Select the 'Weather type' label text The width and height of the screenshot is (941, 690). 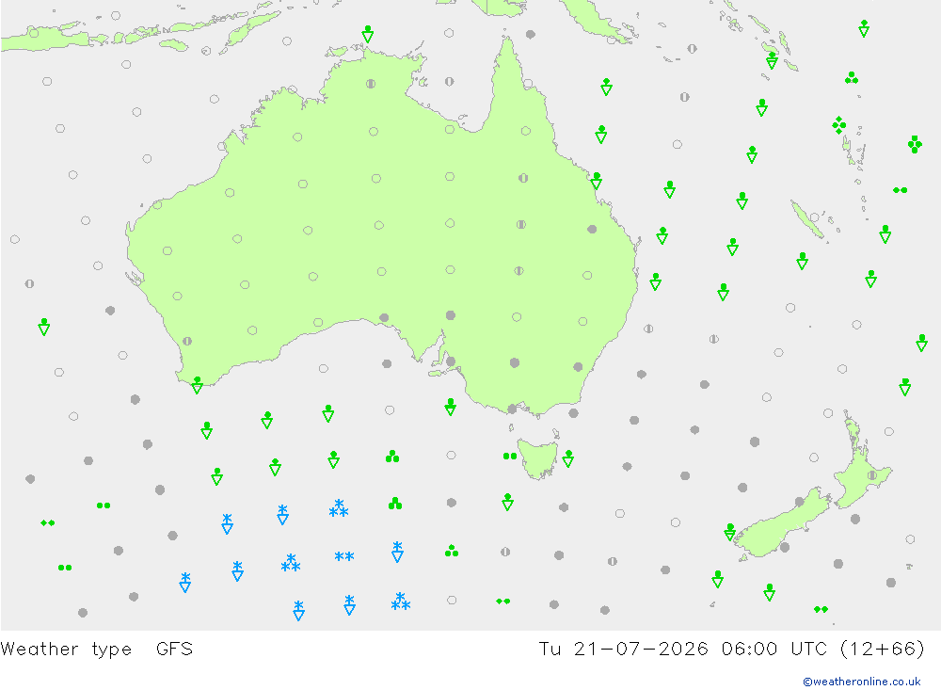(66, 649)
